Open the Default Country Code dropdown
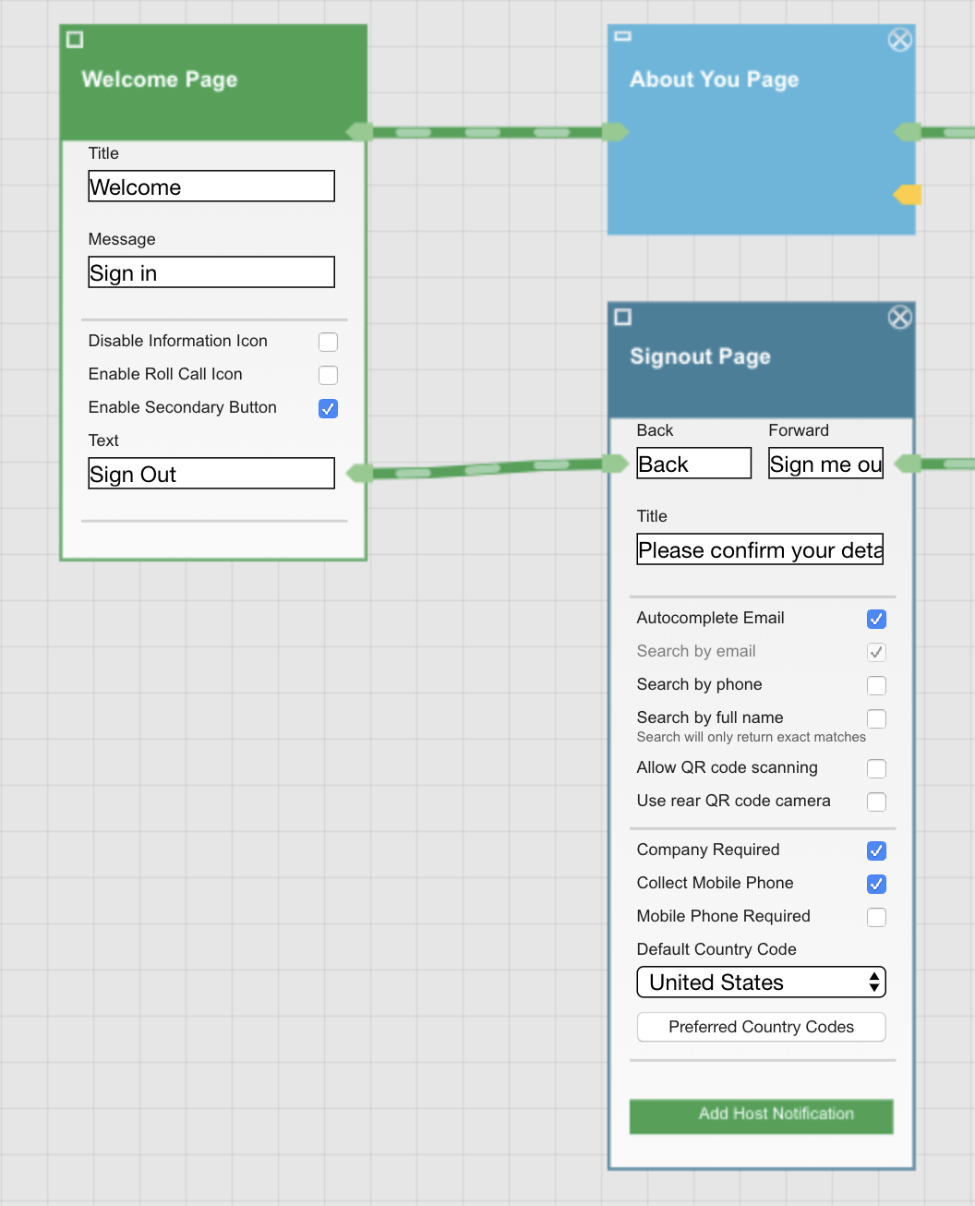 pyautogui.click(x=761, y=983)
